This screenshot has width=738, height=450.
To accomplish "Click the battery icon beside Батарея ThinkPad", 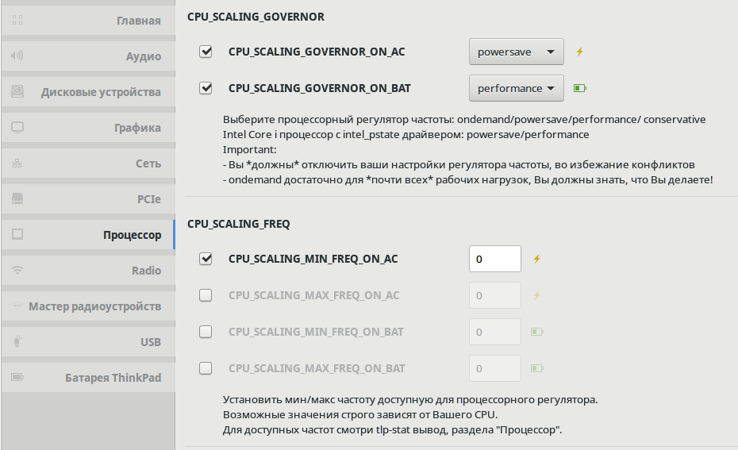I will point(17,377).
